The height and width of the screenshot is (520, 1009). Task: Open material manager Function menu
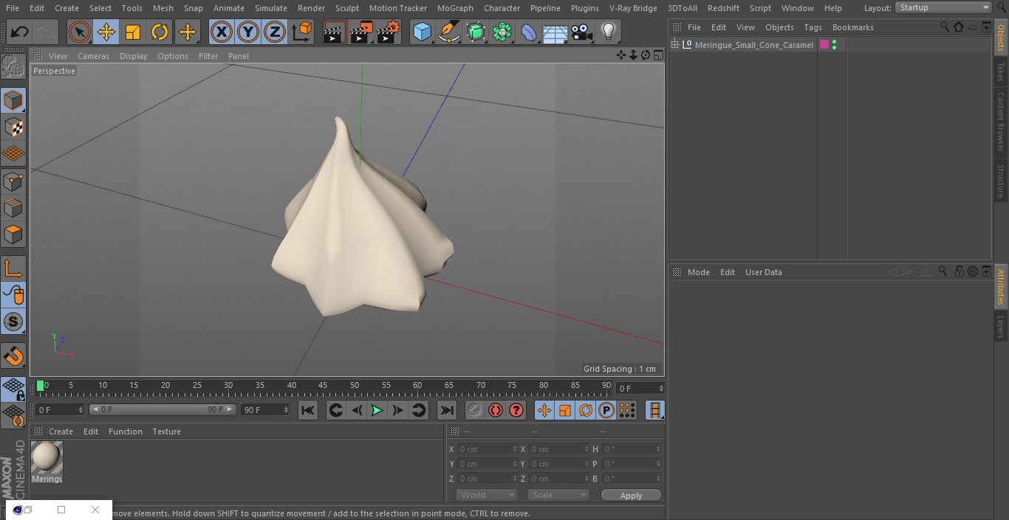click(x=126, y=431)
